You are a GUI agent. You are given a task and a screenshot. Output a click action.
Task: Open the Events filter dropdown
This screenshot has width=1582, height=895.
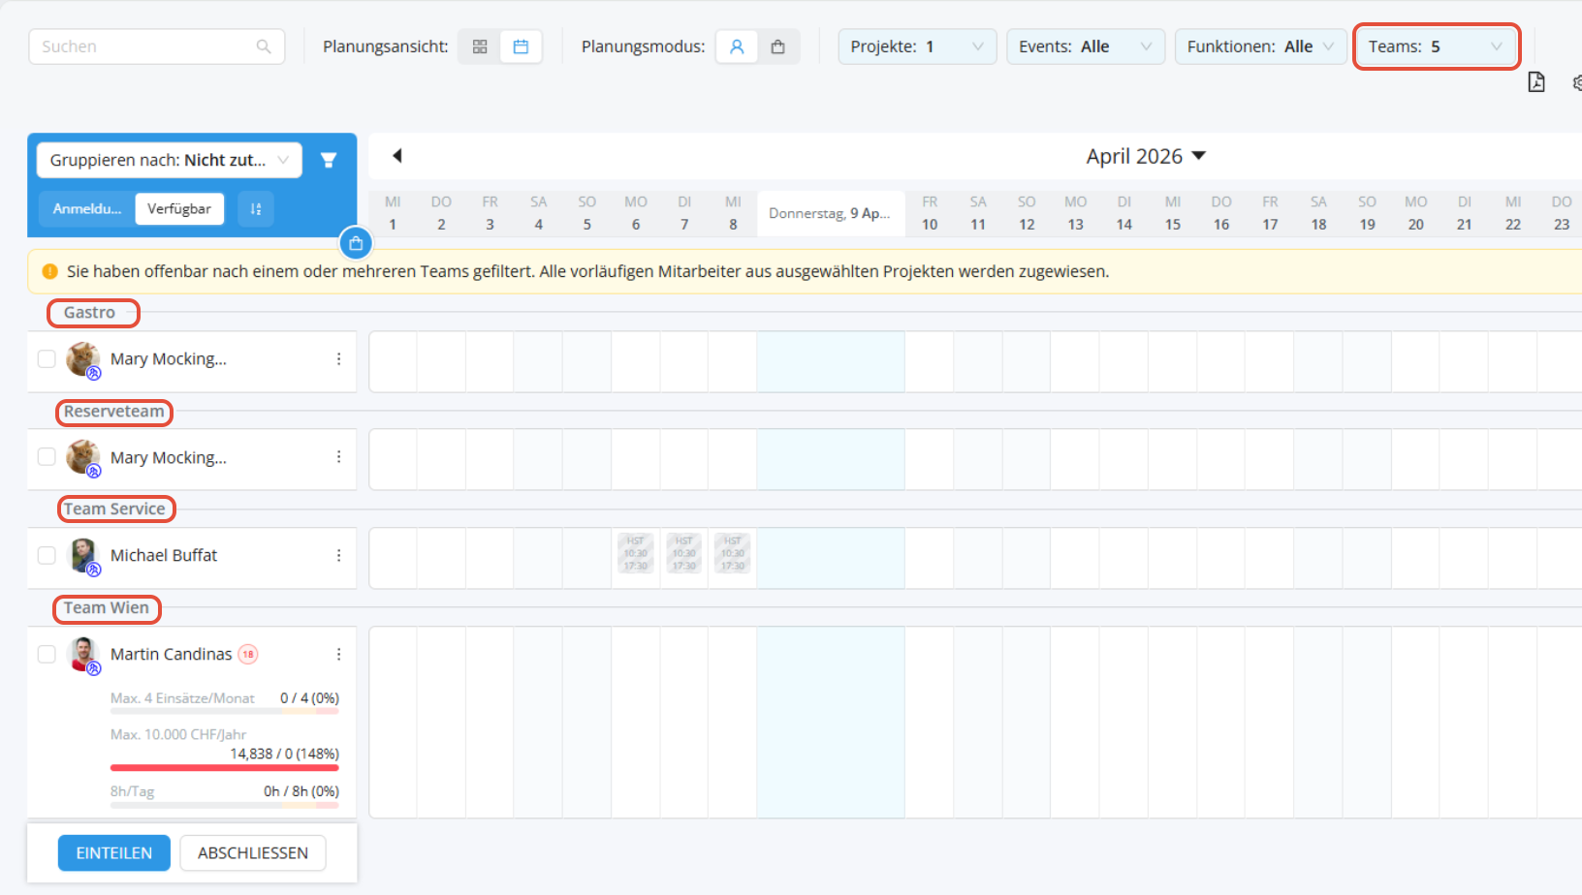point(1086,46)
